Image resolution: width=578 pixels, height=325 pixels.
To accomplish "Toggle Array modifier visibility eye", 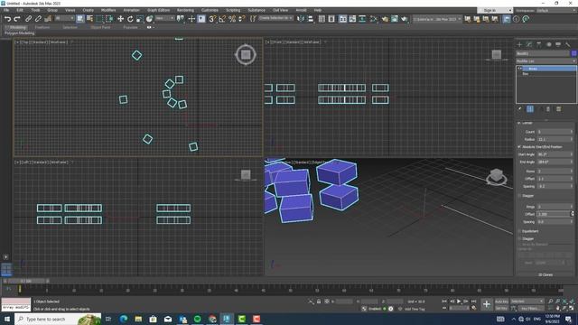I will [x=519, y=69].
